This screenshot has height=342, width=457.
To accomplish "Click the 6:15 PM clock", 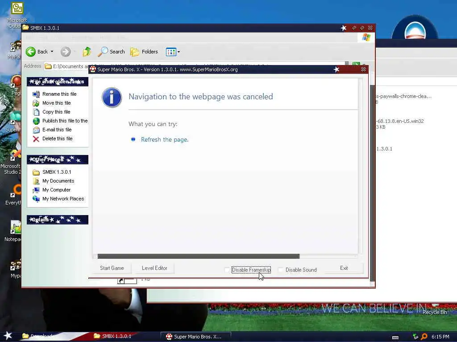I will [440, 337].
